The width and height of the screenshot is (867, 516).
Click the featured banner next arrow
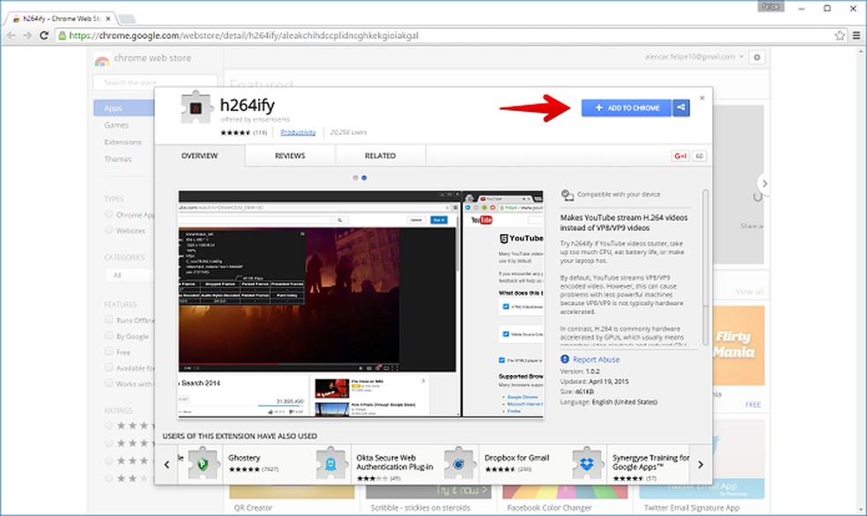[x=764, y=183]
